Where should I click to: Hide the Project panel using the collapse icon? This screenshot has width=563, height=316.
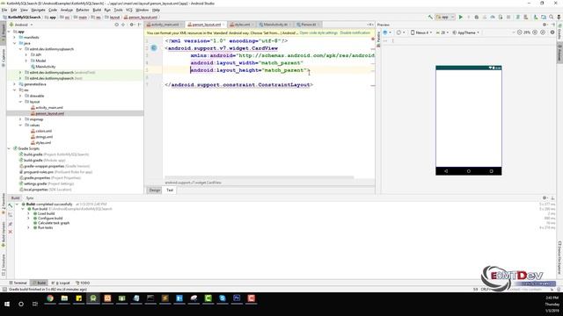[139, 25]
